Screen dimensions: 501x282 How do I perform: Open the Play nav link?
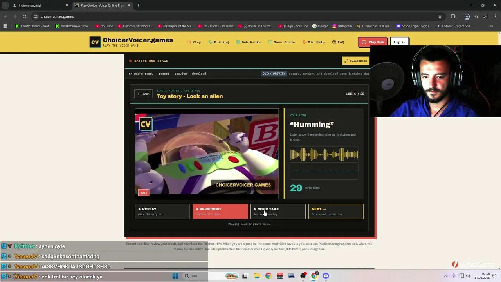pos(194,42)
